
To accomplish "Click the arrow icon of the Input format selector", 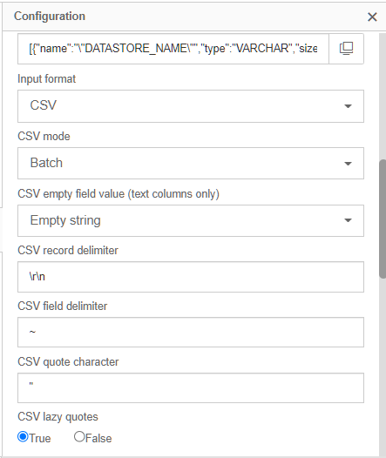I will click(x=348, y=106).
